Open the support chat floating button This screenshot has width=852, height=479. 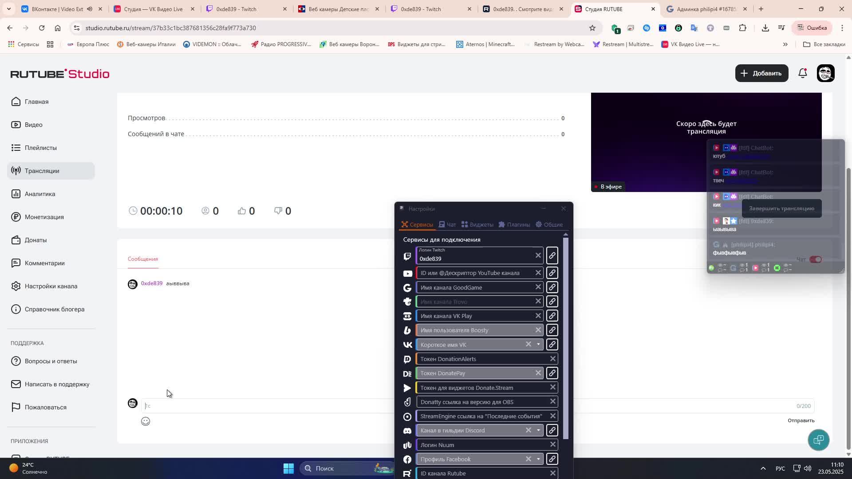819,440
